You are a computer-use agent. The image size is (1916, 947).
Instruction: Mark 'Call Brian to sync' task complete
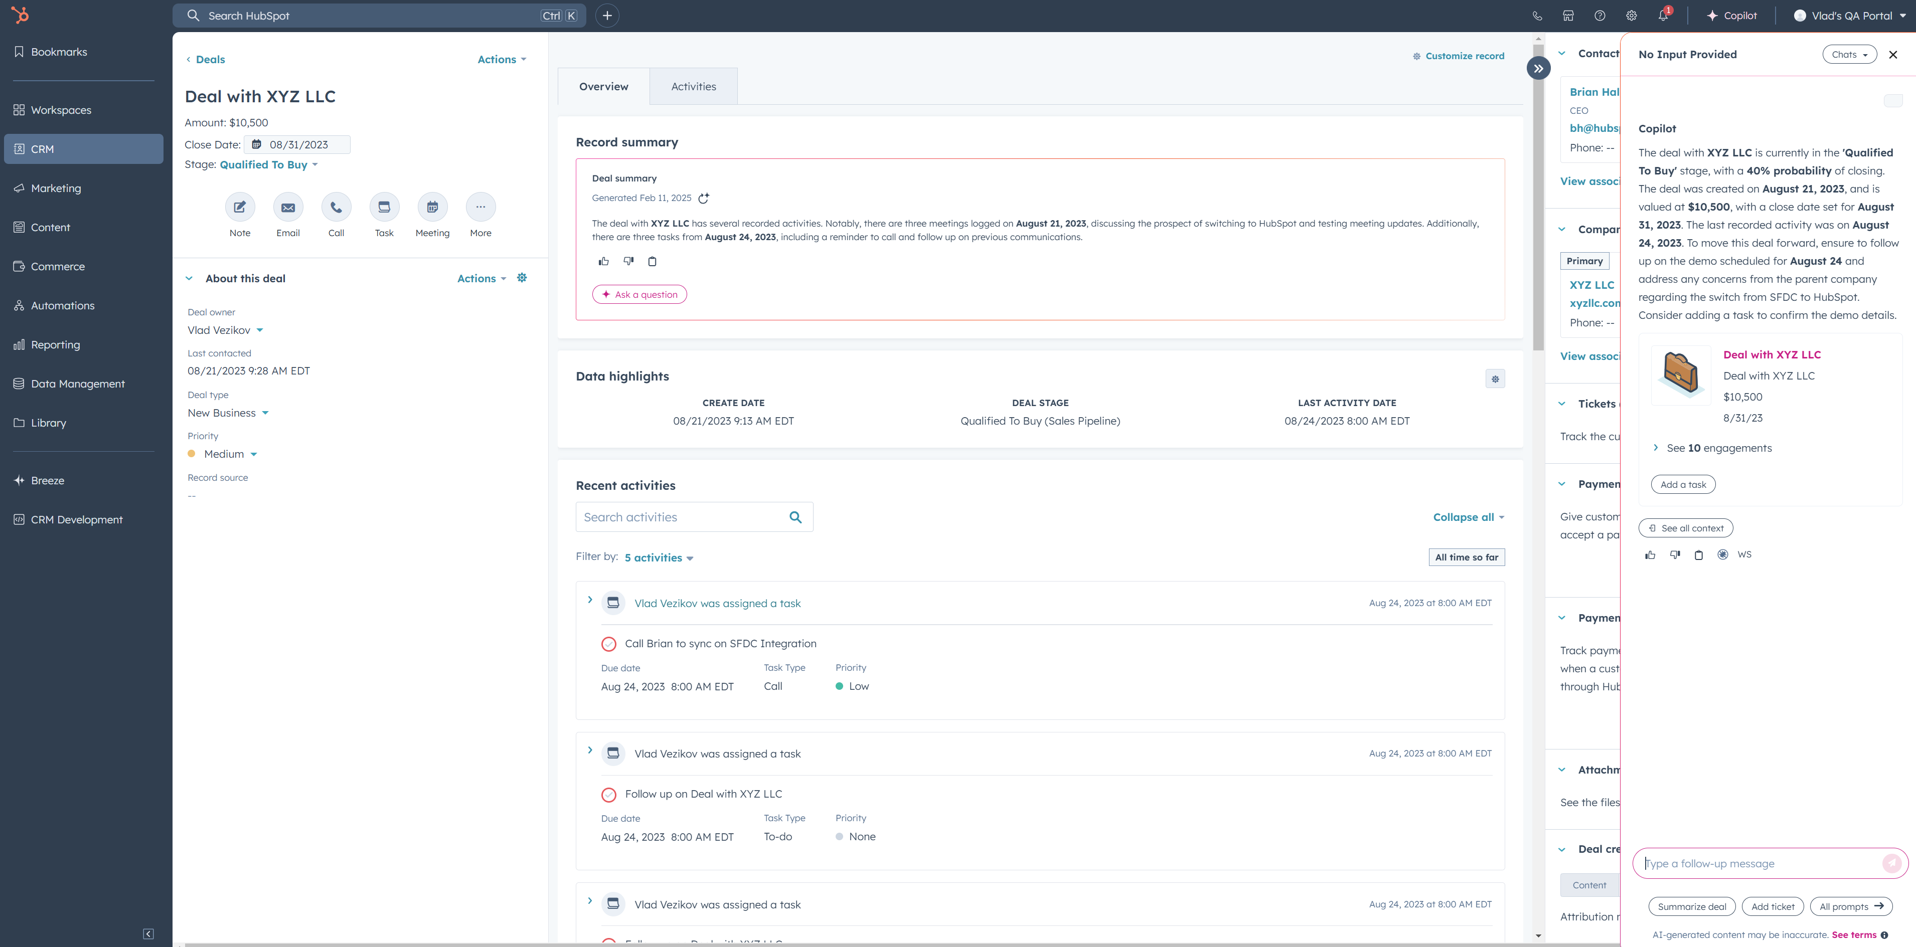608,644
